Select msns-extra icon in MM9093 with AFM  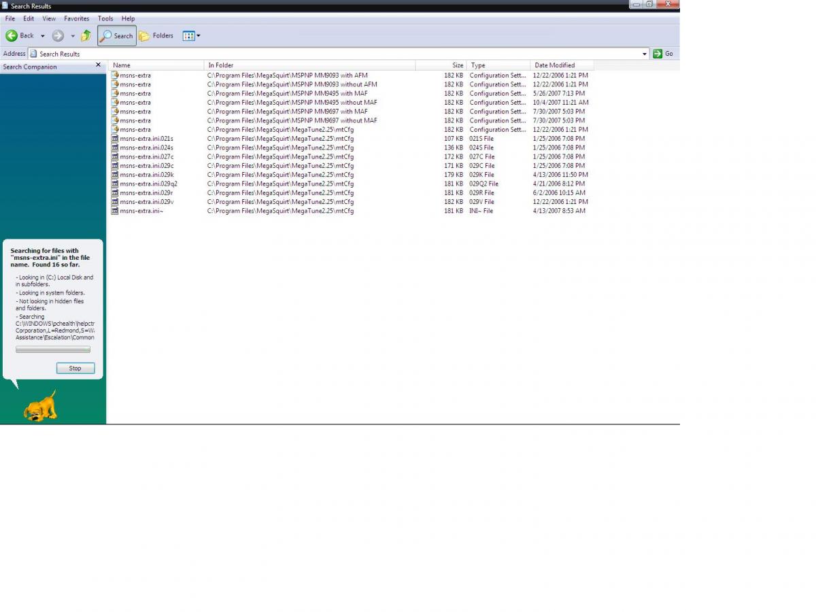115,75
